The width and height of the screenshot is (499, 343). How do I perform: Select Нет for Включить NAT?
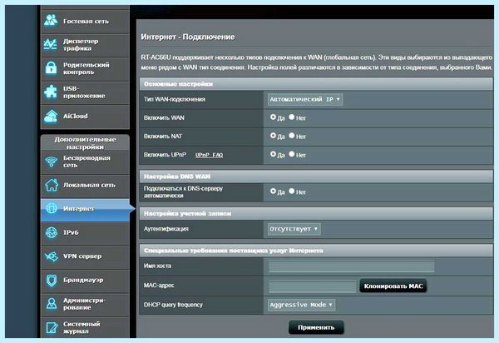(x=292, y=136)
